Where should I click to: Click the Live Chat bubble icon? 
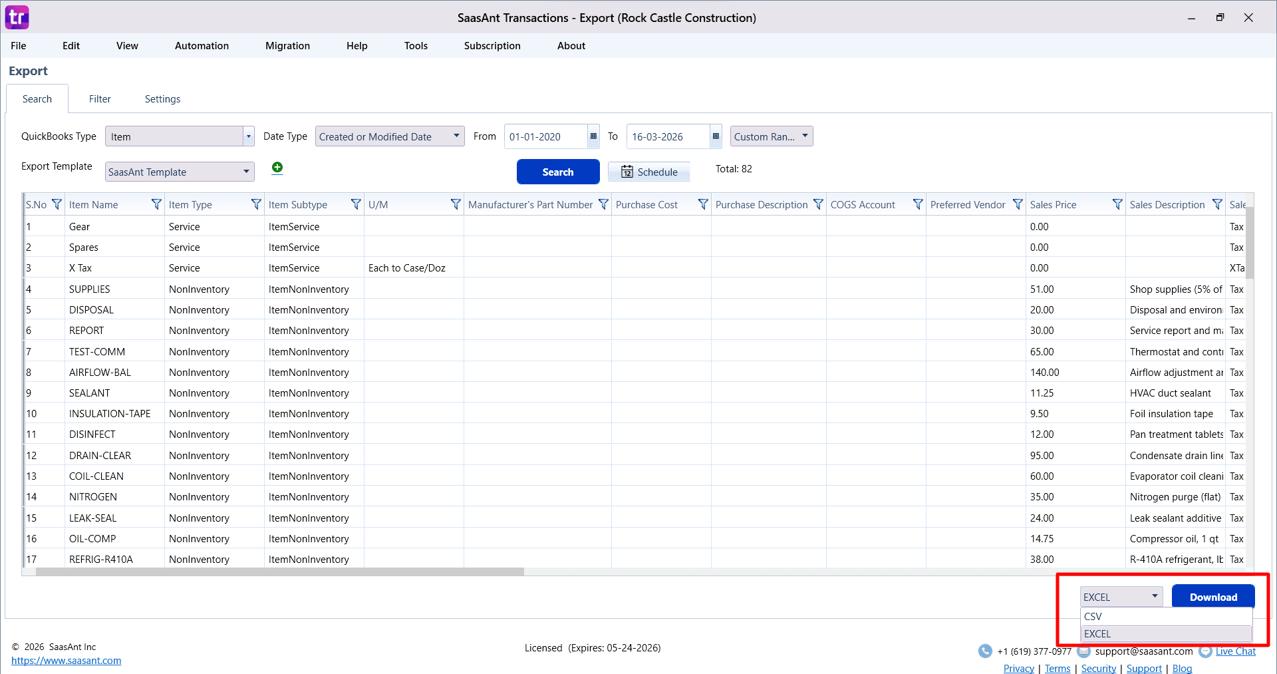click(1205, 651)
